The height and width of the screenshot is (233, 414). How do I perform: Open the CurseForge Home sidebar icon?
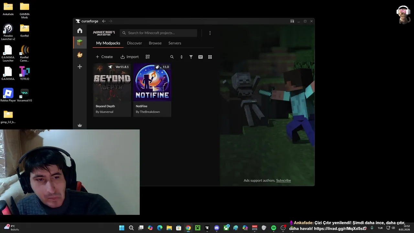tap(80, 30)
